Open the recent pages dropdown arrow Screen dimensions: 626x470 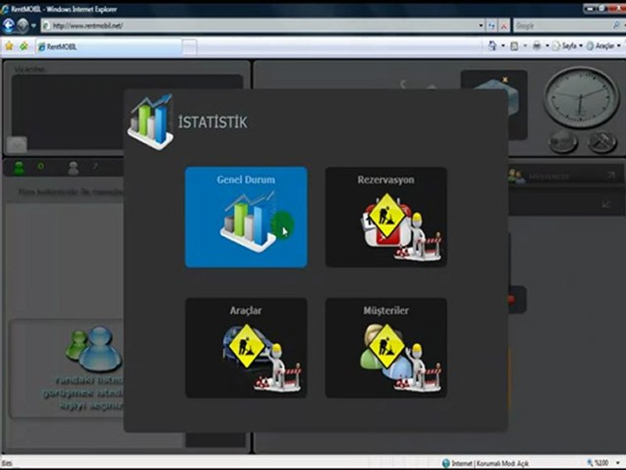pyautogui.click(x=34, y=26)
